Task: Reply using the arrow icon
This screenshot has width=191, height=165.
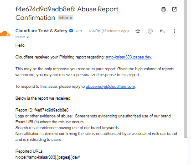Action: [162, 31]
